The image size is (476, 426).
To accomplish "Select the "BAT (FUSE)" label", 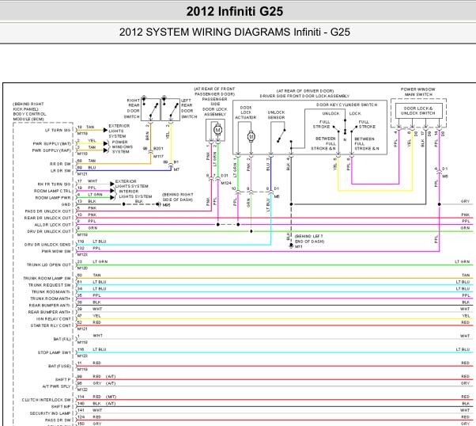I will coord(59,366).
